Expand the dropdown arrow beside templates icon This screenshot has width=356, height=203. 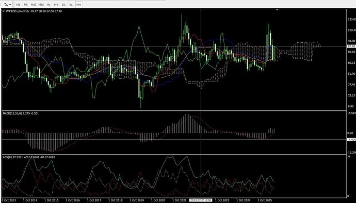pos(10,5)
